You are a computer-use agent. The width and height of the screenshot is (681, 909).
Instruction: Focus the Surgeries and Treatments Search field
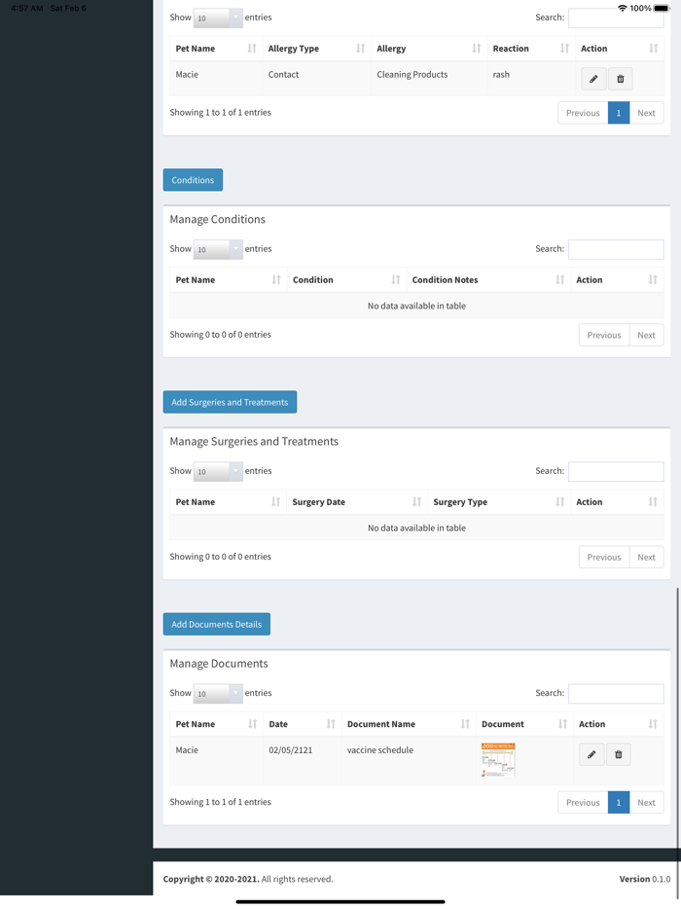tap(616, 471)
